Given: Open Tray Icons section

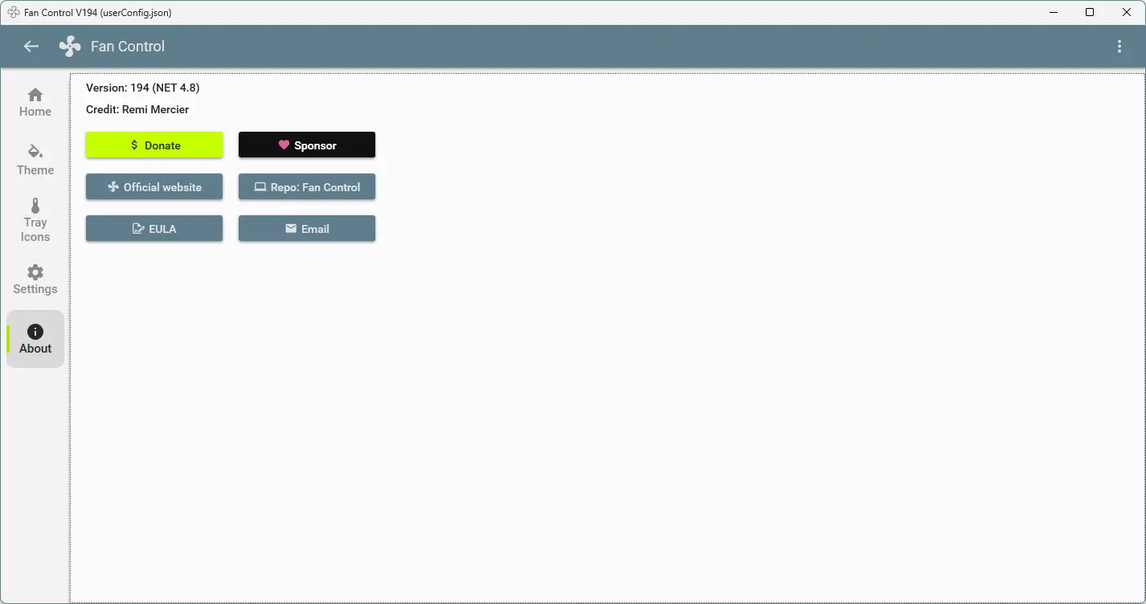Looking at the screenshot, I should [x=35, y=220].
